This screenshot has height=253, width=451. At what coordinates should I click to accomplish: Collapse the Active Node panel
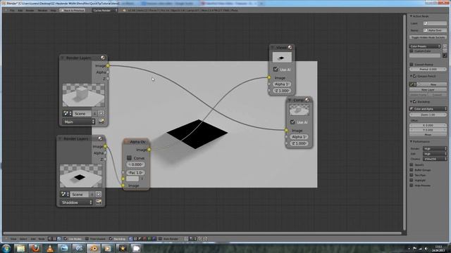tap(412, 16)
